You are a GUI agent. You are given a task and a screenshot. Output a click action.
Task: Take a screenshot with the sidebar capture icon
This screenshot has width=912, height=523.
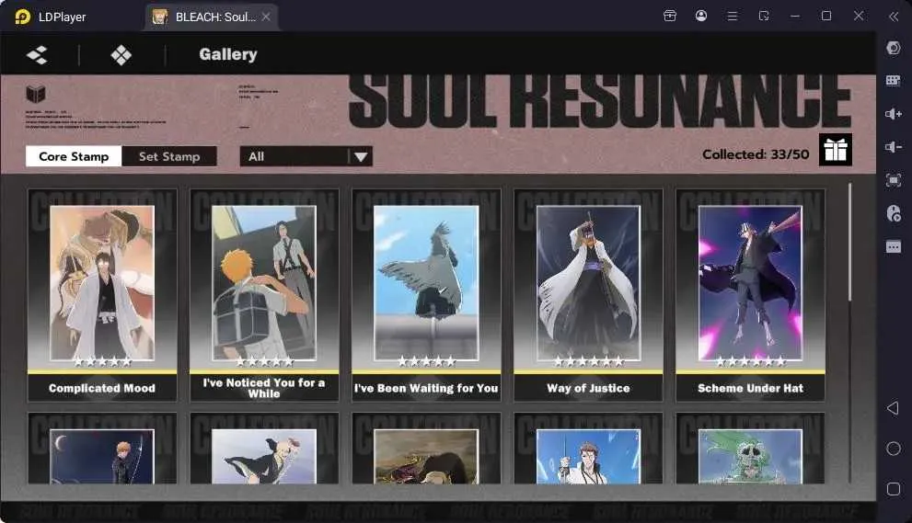(x=894, y=180)
